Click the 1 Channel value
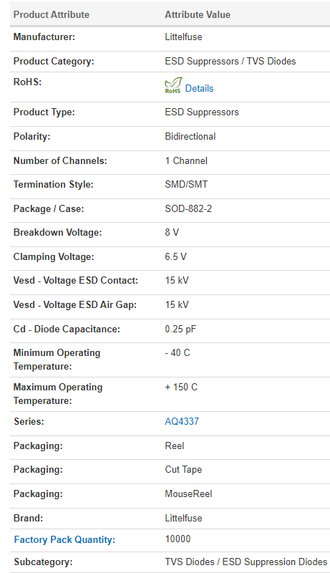The height and width of the screenshot is (573, 330). click(x=186, y=160)
